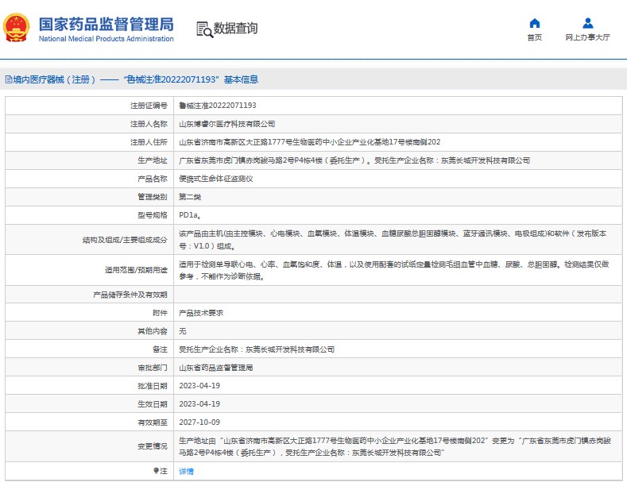Click 山东博睿尔医疗科技有限公司 in 注册人名称 row
This screenshot has width=627, height=486.
pos(226,124)
